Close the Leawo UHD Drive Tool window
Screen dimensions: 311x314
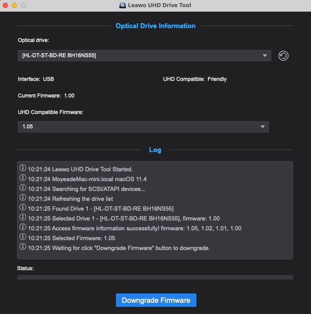click(6, 5)
